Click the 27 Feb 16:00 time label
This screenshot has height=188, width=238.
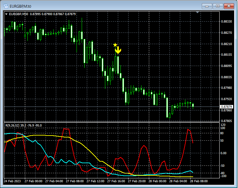coord(116,181)
